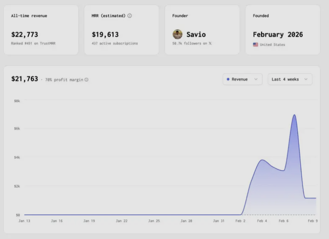
Task: Click the Jan 13 x-axis label
Action: click(x=24, y=221)
